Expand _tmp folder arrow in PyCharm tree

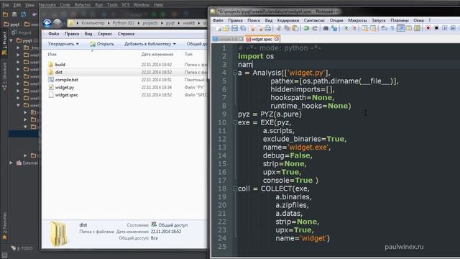[19, 47]
